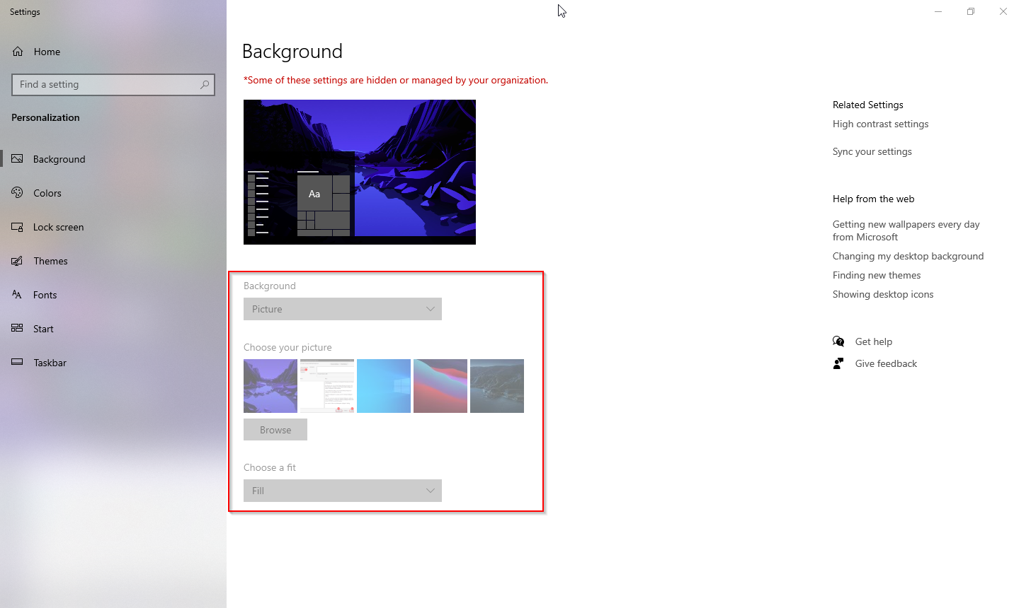
Task: Select the pink gradient wallpaper thumbnail
Action: pyautogui.click(x=440, y=385)
